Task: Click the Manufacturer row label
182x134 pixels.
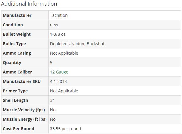Action: coord(17,15)
